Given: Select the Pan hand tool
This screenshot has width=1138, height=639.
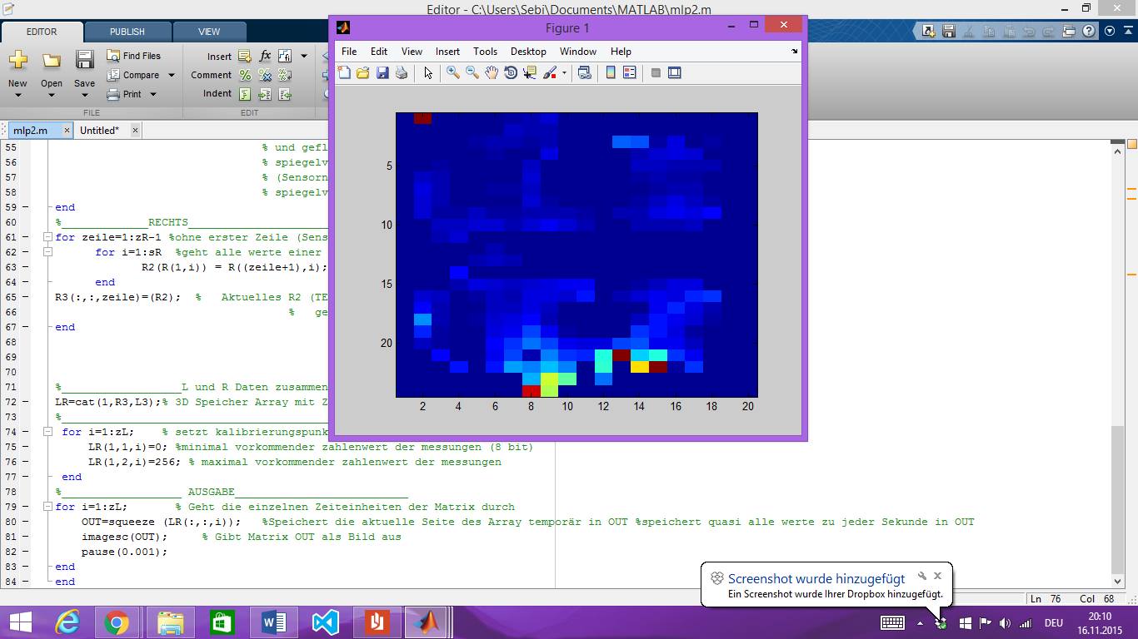Looking at the screenshot, I should click(492, 73).
